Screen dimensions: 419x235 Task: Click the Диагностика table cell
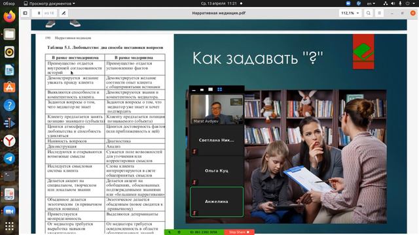pyautogui.click(x=135, y=141)
